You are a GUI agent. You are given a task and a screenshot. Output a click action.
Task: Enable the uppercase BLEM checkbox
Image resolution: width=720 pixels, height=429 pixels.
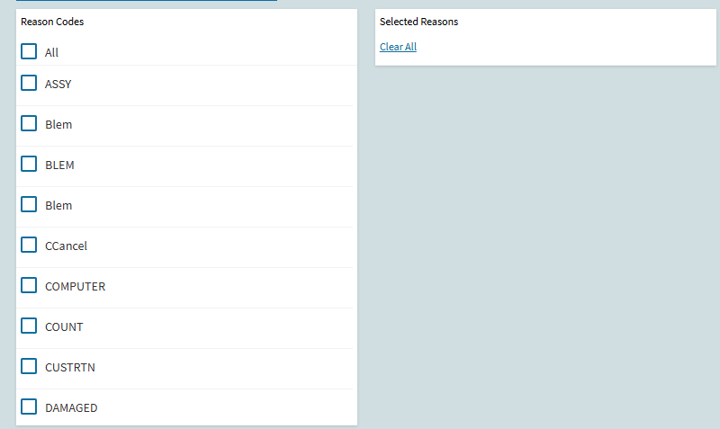click(29, 164)
